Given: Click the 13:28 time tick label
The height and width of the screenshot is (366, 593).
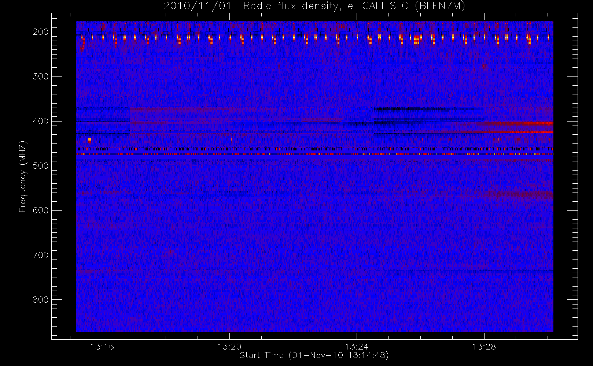Looking at the screenshot, I should tap(484, 347).
